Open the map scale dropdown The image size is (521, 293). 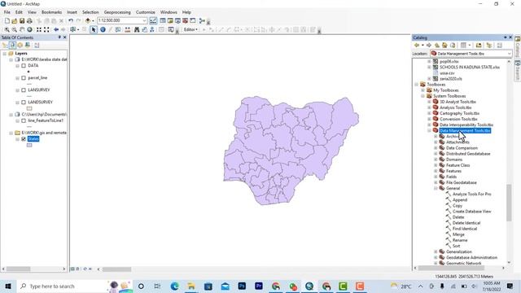[x=144, y=20]
